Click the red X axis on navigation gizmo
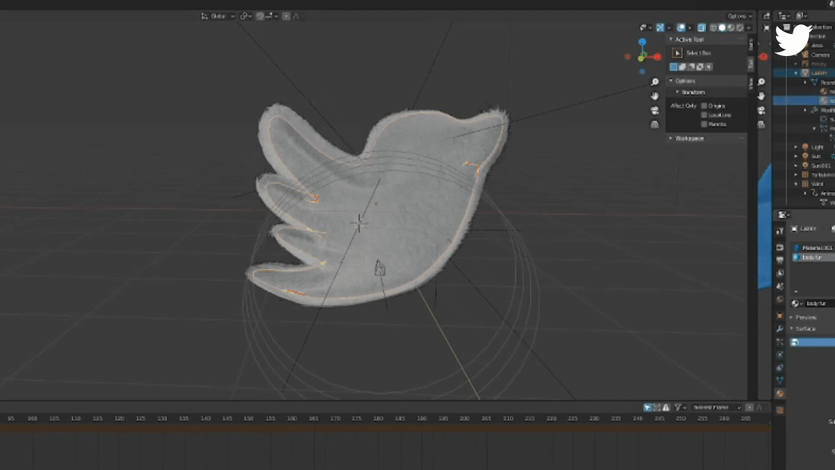 click(x=658, y=57)
